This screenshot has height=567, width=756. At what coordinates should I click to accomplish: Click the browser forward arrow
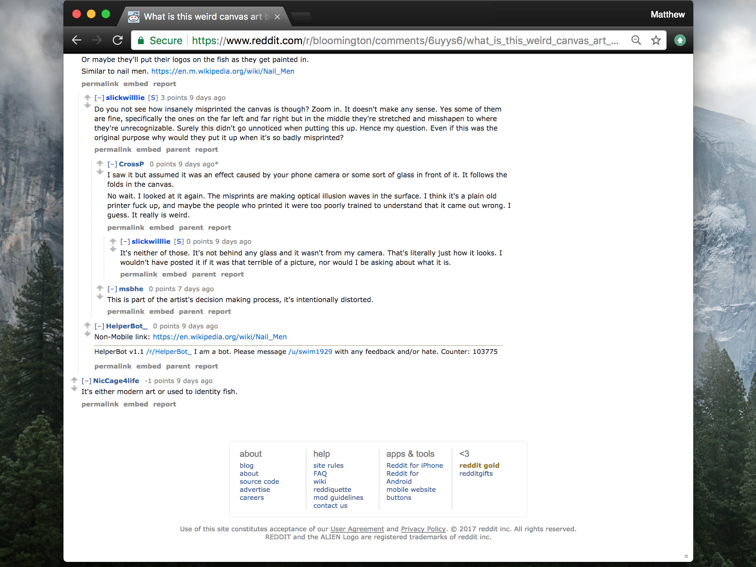click(x=97, y=40)
